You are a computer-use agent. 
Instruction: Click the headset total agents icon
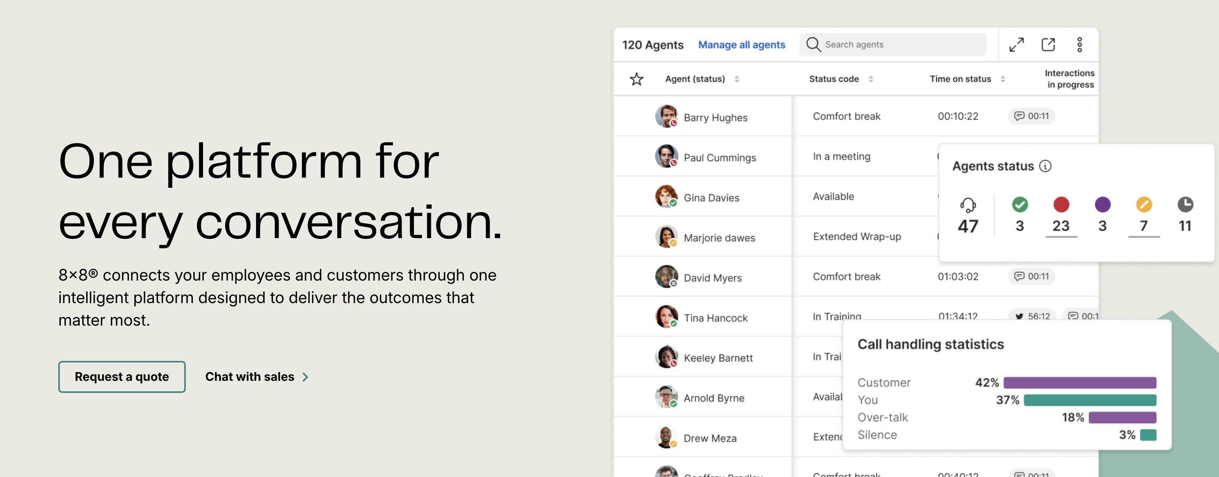pyautogui.click(x=968, y=205)
